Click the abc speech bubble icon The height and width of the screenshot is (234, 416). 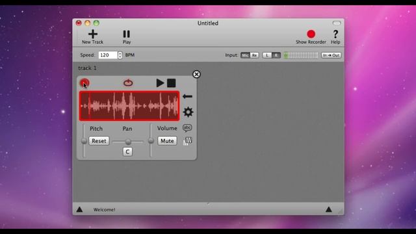[187, 128]
